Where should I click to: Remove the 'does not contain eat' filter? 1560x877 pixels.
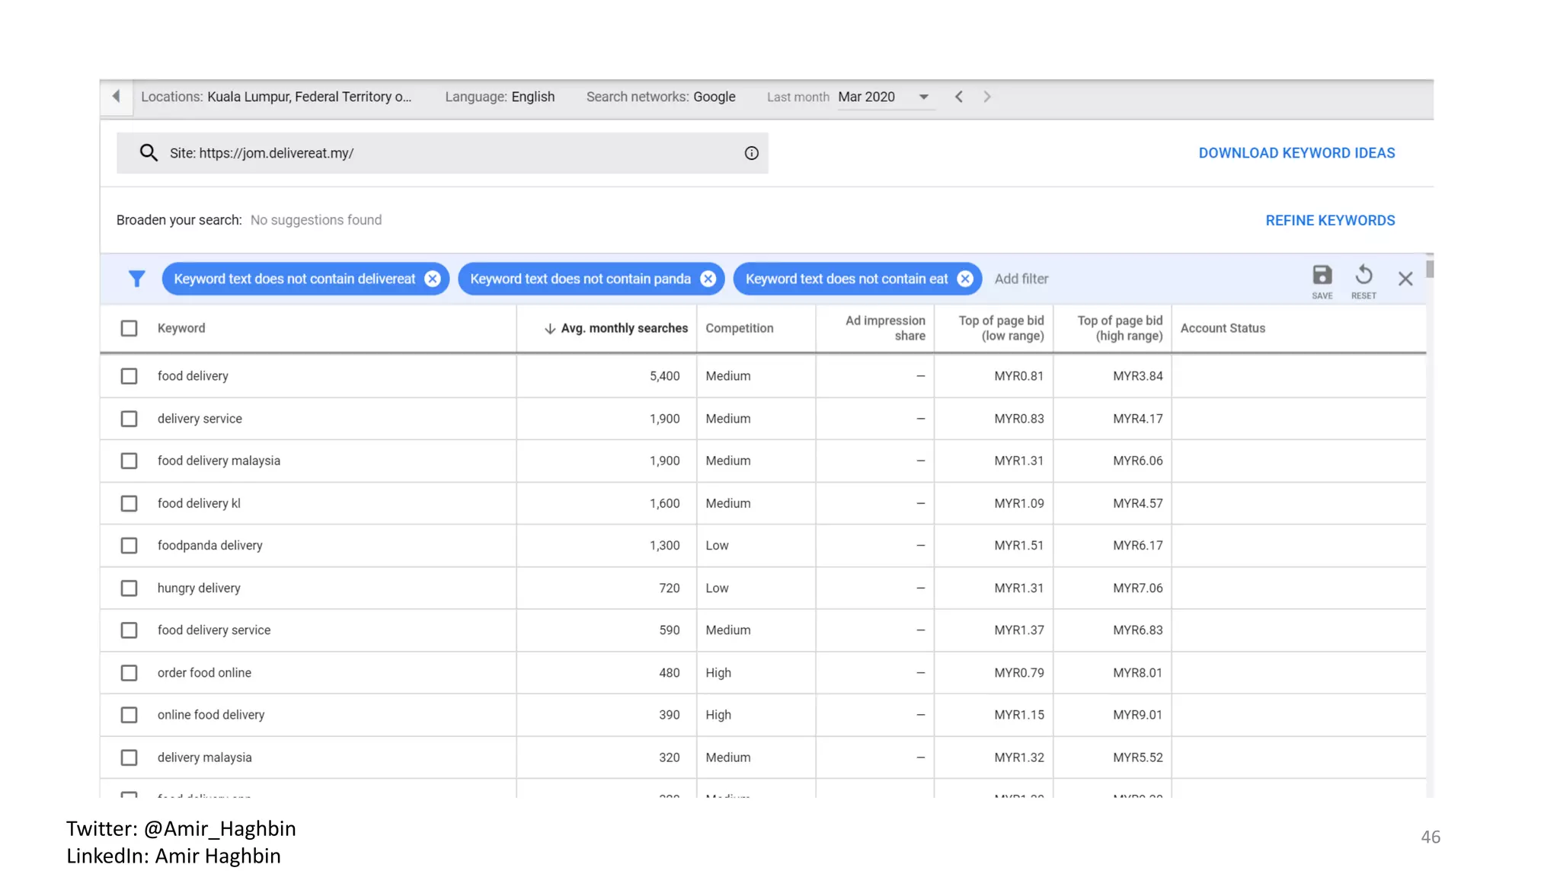tap(965, 279)
